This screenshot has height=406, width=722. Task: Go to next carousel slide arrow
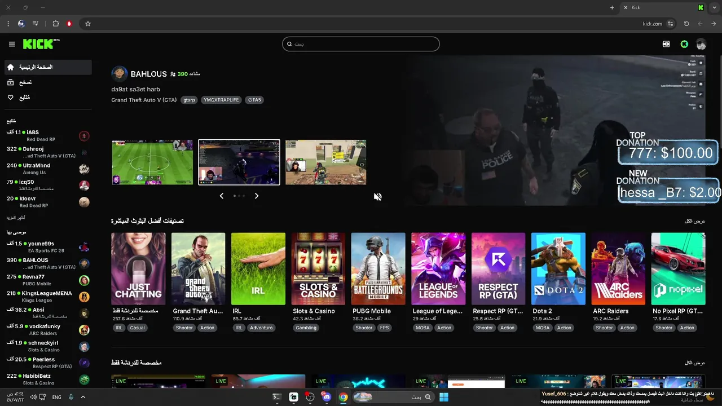coord(257,196)
